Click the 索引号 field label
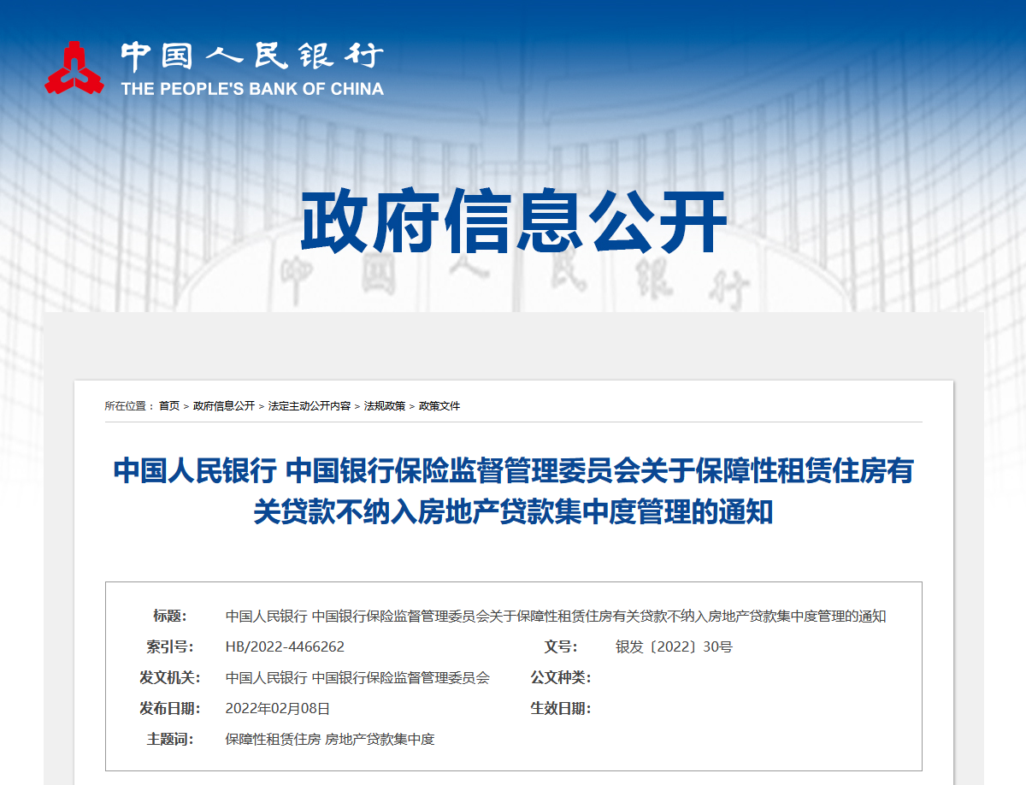This screenshot has height=785, width=1026. (x=170, y=646)
